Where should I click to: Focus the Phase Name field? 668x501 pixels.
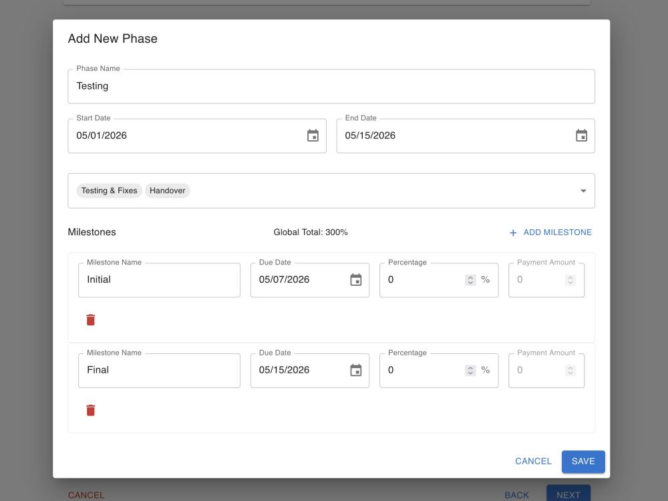pos(331,86)
